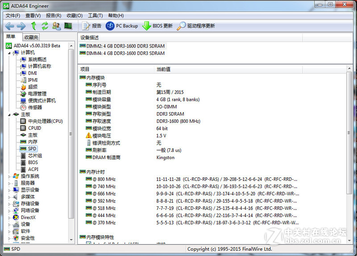Click the Back navigation arrow icon
This screenshot has width=357, height=256.
click(9, 26)
